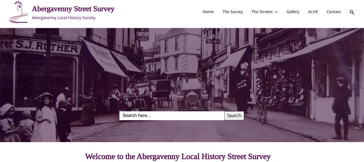The width and height of the screenshot is (364, 162).
Task: Click the castle tower site logo
Action: pos(19,12)
